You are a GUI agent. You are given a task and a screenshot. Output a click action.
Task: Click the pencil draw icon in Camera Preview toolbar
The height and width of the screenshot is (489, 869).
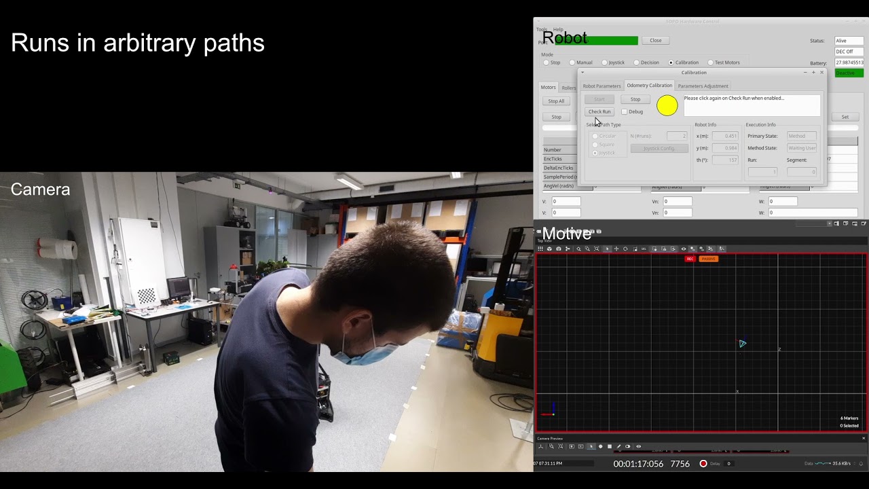(x=618, y=446)
